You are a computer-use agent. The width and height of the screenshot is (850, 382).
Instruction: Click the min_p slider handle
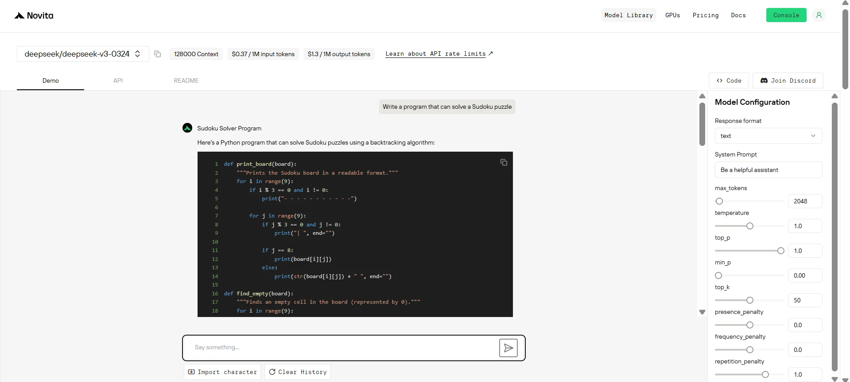coord(718,275)
